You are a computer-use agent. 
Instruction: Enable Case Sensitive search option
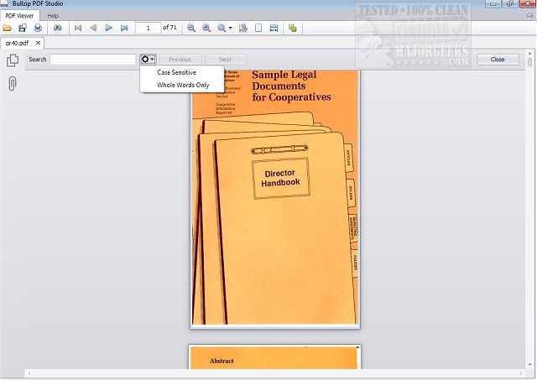(177, 73)
